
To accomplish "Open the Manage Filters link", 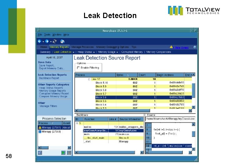I will click(x=48, y=106).
